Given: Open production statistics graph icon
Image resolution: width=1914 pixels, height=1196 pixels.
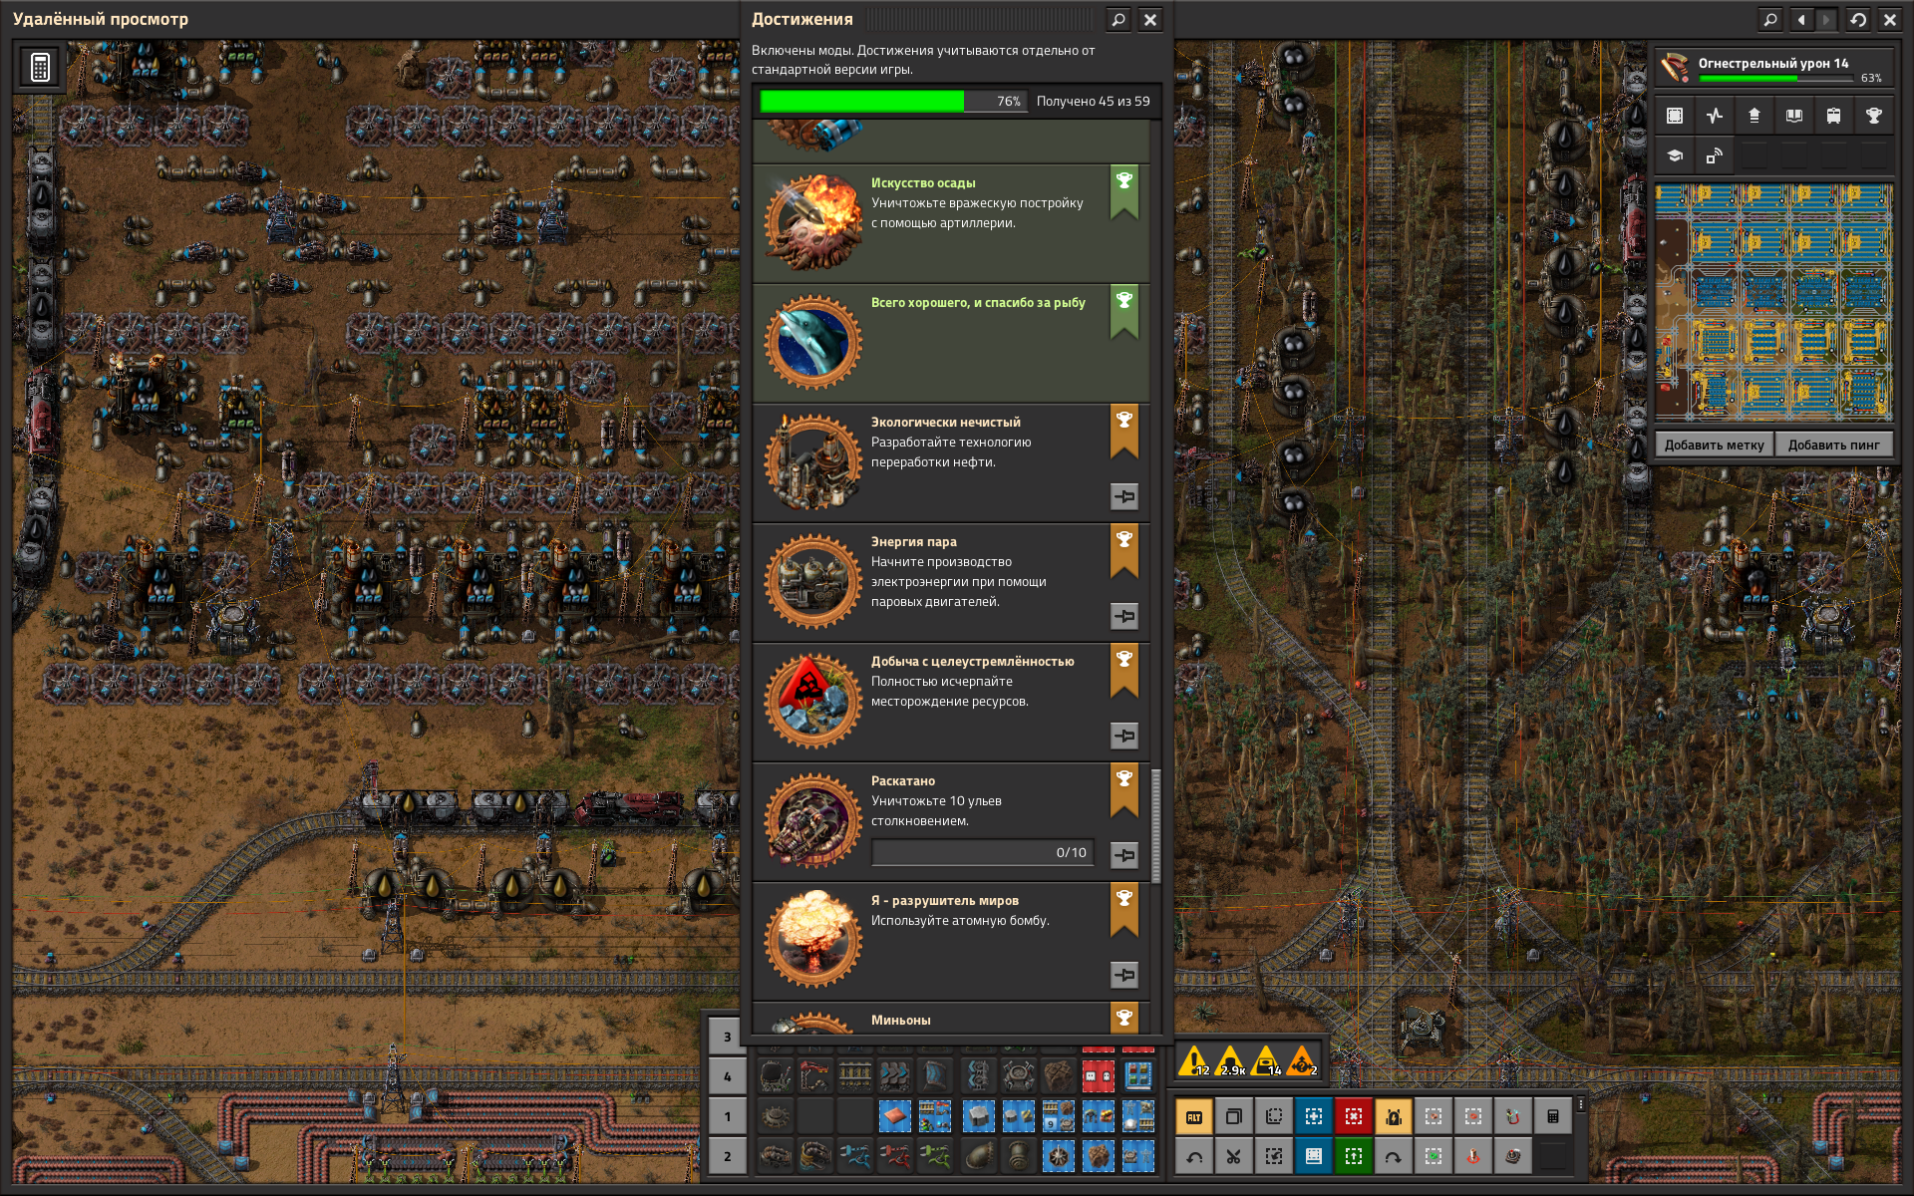Looking at the screenshot, I should 1714,116.
